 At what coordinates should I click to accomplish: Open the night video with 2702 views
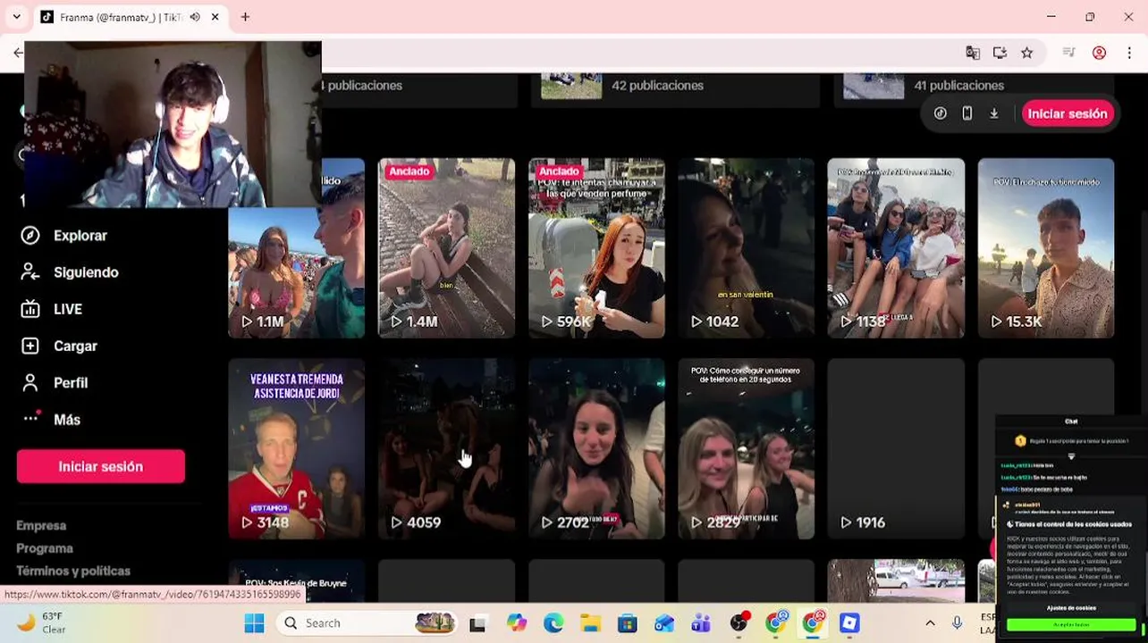pos(596,449)
